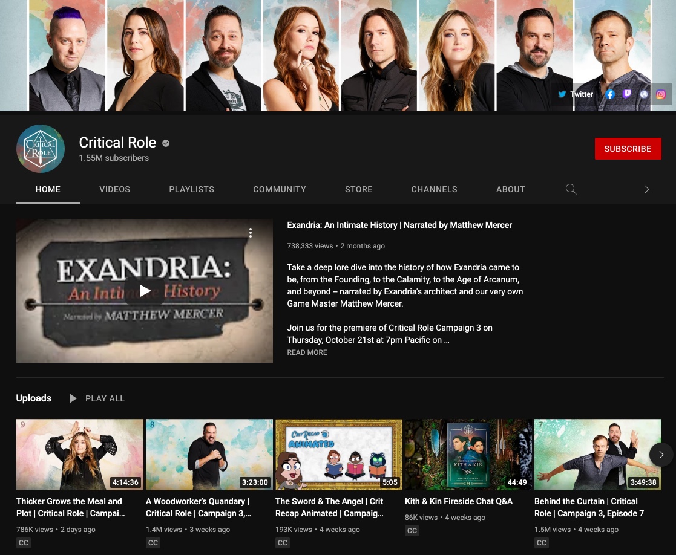Expand description with Read More
The width and height of the screenshot is (676, 555).
pos(307,352)
